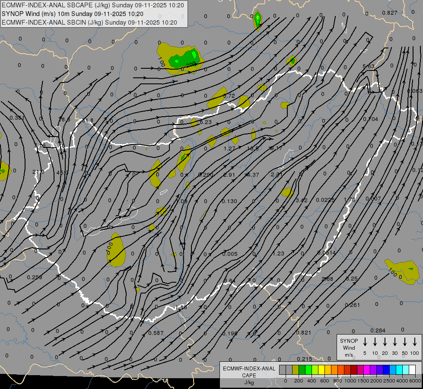Viewport: 423px width, 389px height.
Task: Select the bright magenta CAPE legend swatch
Action: pyautogui.click(x=367, y=370)
